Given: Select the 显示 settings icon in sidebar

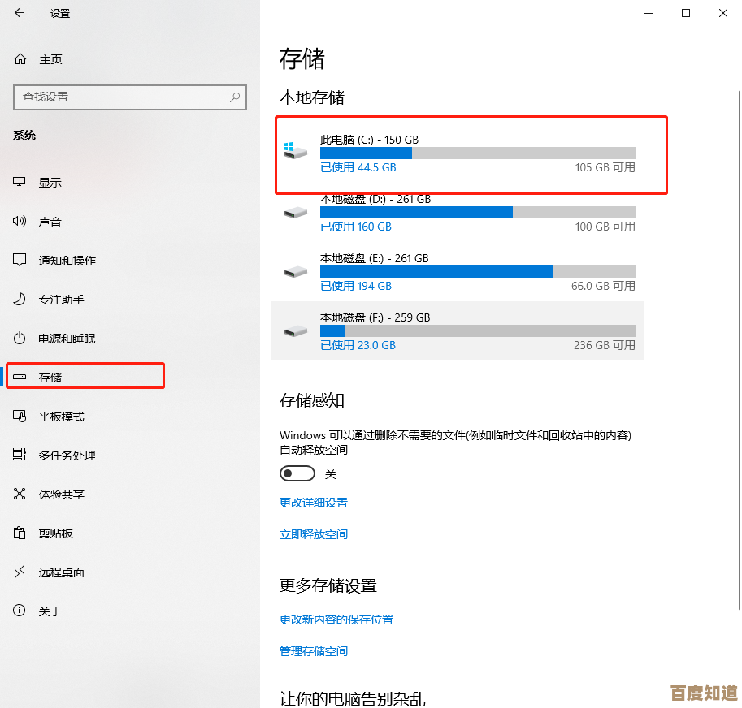Looking at the screenshot, I should (x=49, y=182).
